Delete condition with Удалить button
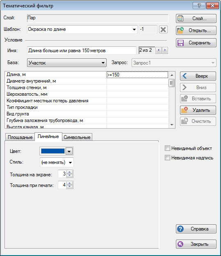This screenshot has height=256, width=221. click(198, 110)
